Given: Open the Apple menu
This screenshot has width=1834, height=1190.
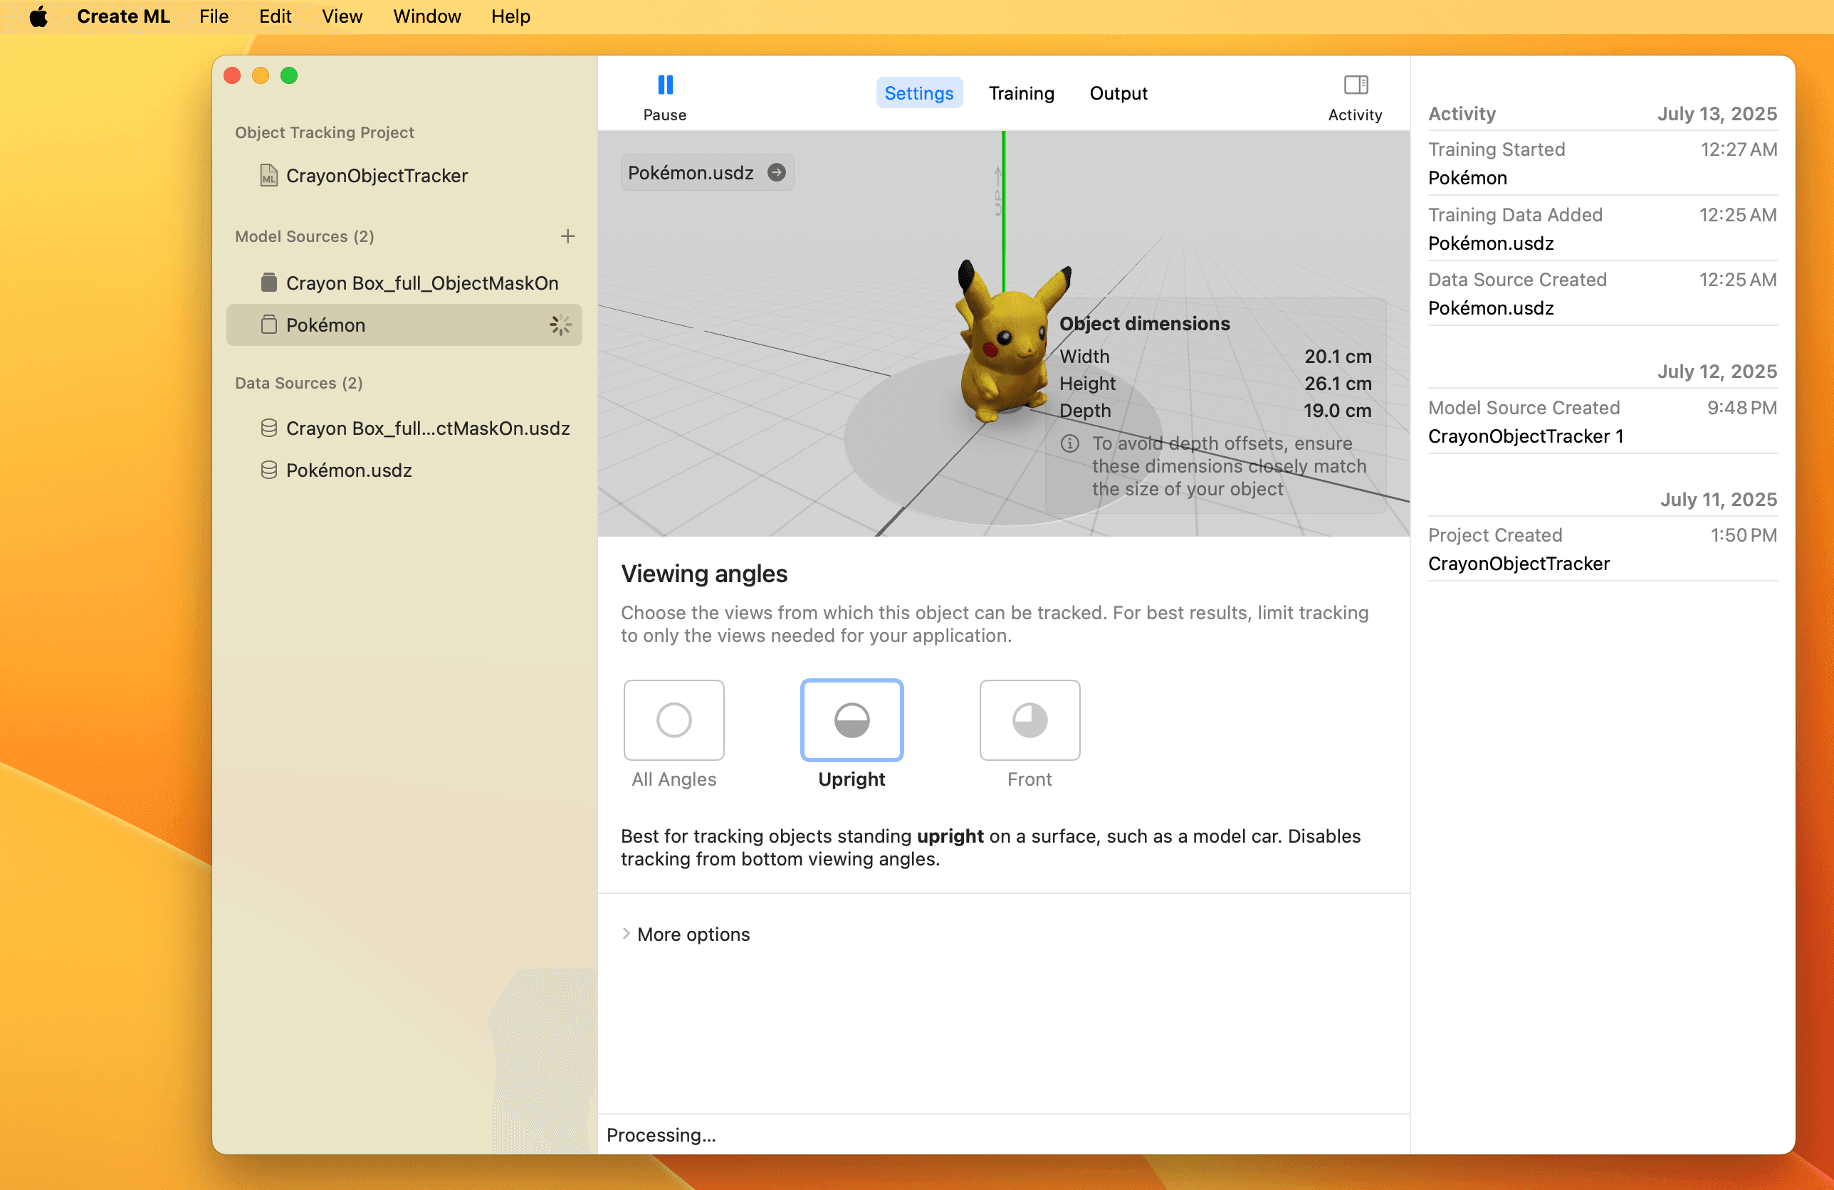Looking at the screenshot, I should tap(38, 16).
